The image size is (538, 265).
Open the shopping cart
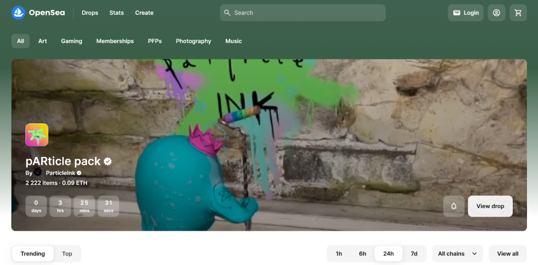[x=518, y=13]
